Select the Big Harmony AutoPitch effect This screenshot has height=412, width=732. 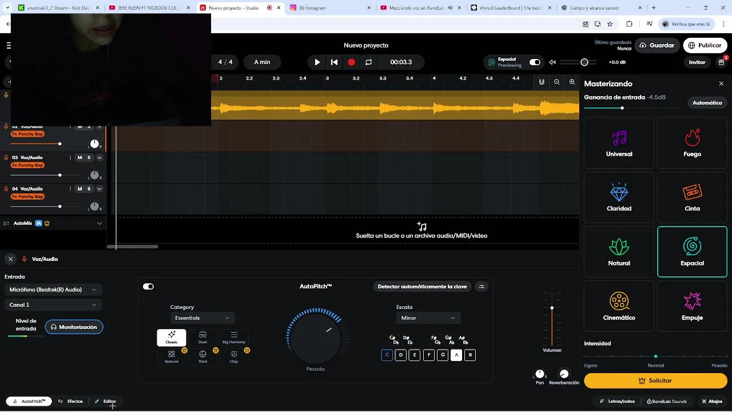pyautogui.click(x=234, y=338)
